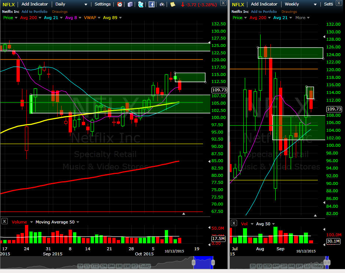Click the weekly volume scale arrow near 30.1M
The height and width of the screenshot is (273, 345).
(324, 244)
